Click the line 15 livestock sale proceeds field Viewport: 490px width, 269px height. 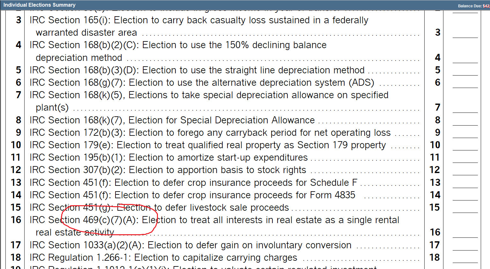coord(465,207)
